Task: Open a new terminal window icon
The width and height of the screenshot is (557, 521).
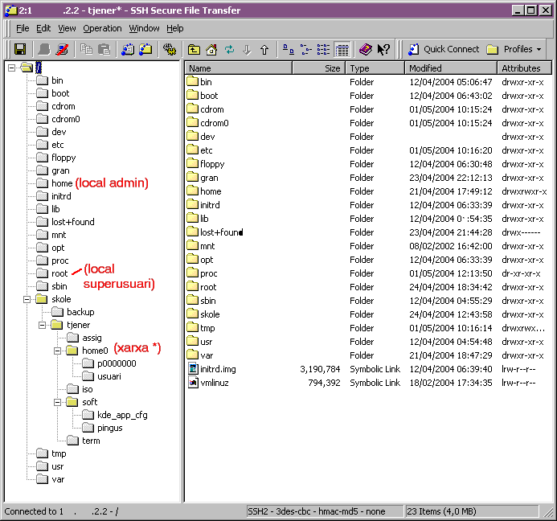Action: pyautogui.click(x=128, y=49)
